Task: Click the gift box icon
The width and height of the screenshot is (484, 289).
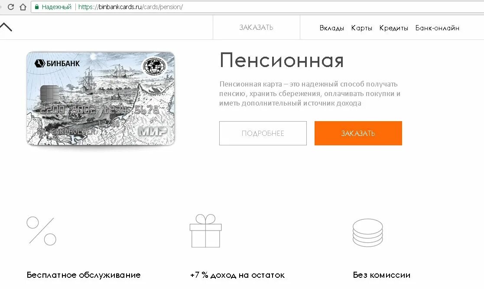Action: point(205,231)
